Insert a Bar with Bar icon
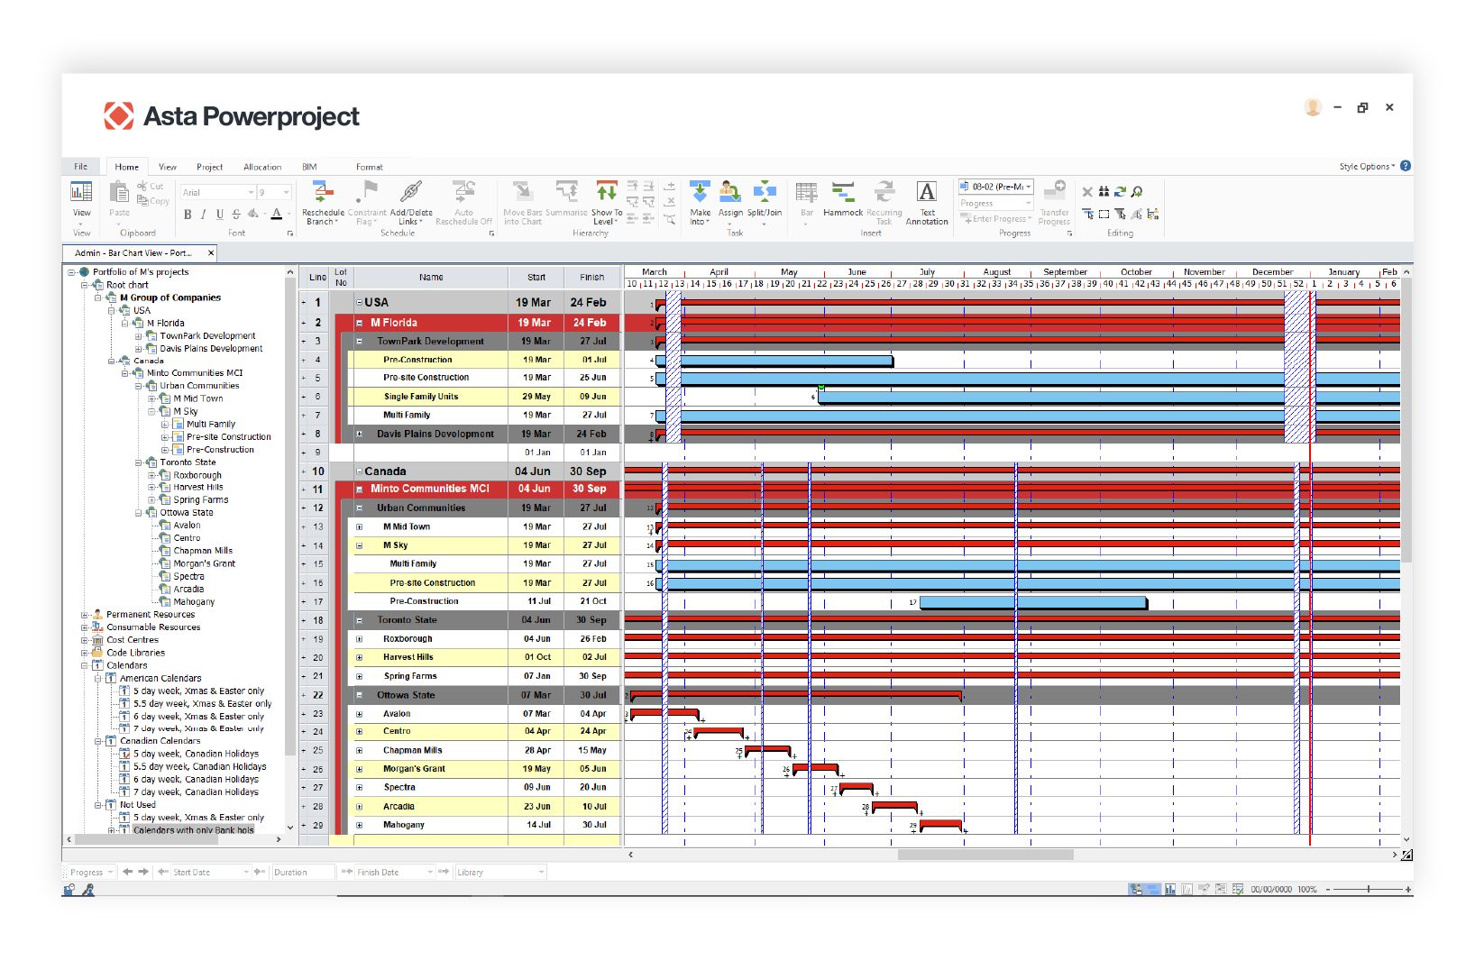Viewport: 1475px width, 970px height. 807,192
